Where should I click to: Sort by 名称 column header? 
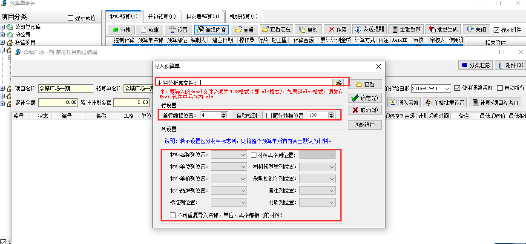click(101, 116)
